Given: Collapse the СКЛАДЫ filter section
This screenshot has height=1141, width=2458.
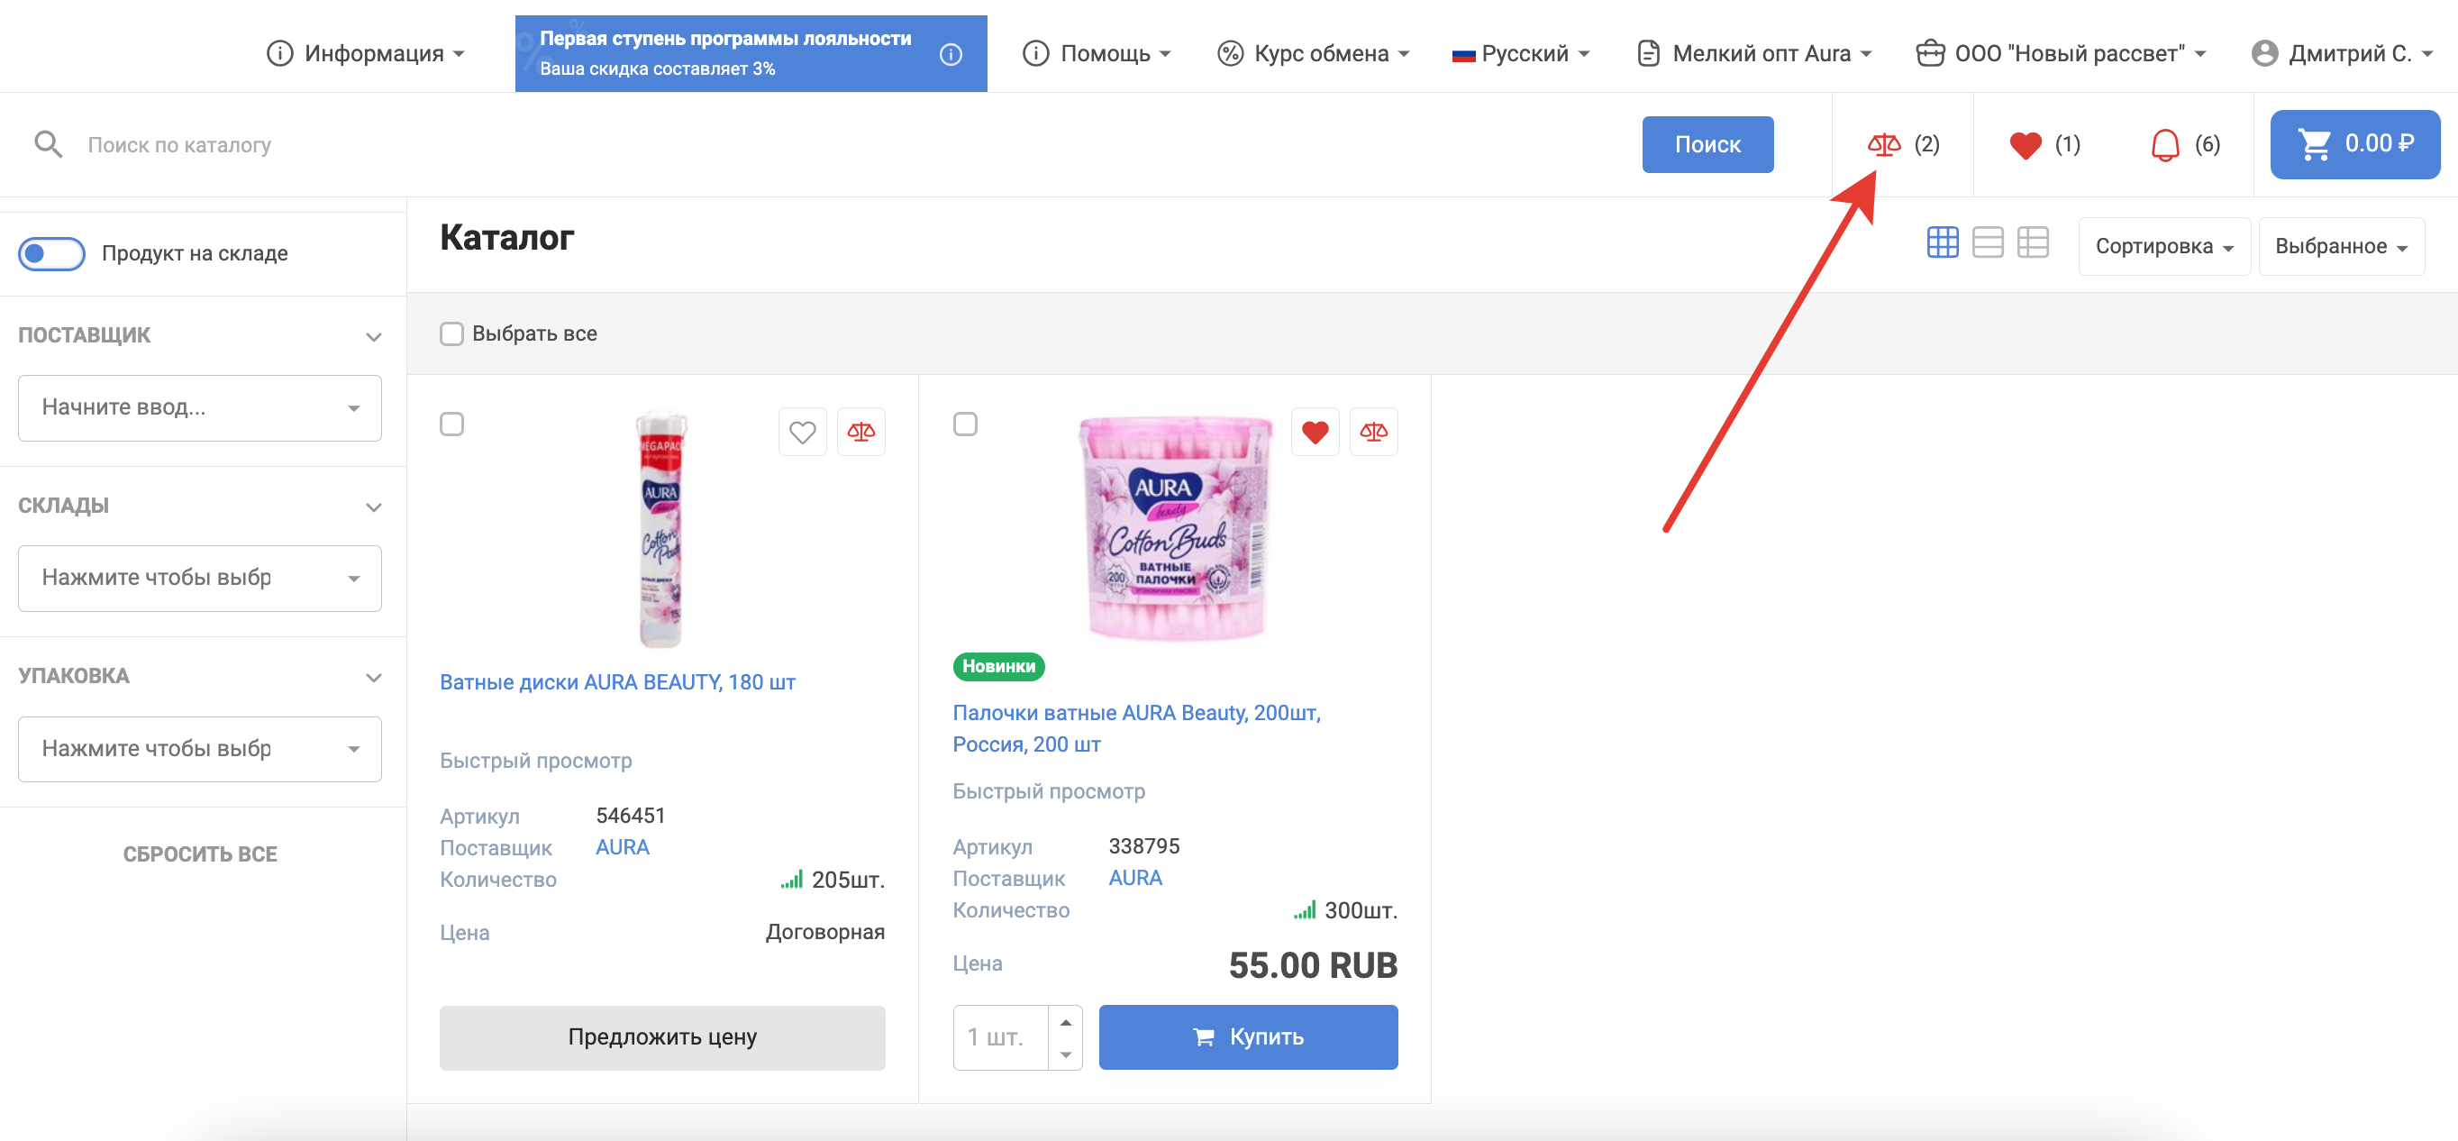Looking at the screenshot, I should (x=373, y=507).
